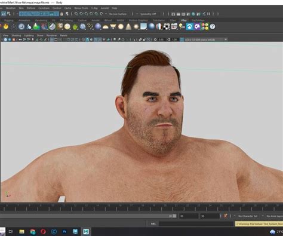The width and height of the screenshot is (283, 236).
Task: Switch to the Rendering shelf tab
Action: coord(41,20)
